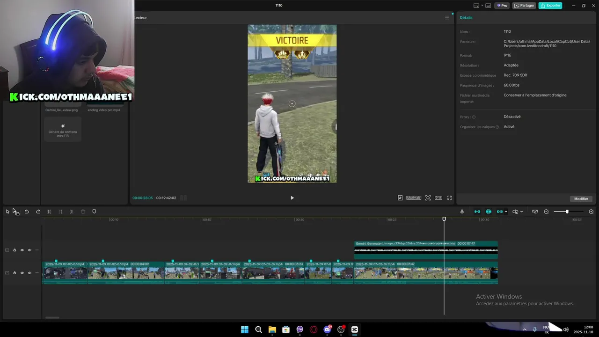The width and height of the screenshot is (599, 337).
Task: Open Windows taskbar search
Action: [x=258, y=330]
